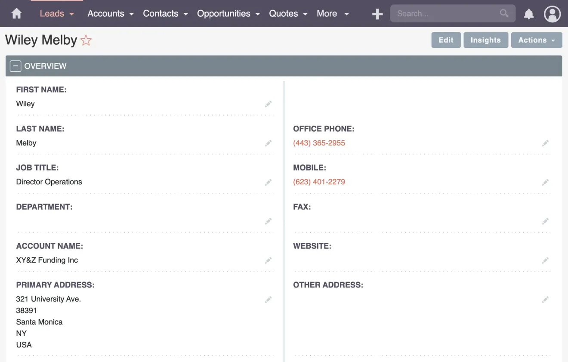Open the quick create plus icon
The width and height of the screenshot is (568, 362).
pos(377,13)
